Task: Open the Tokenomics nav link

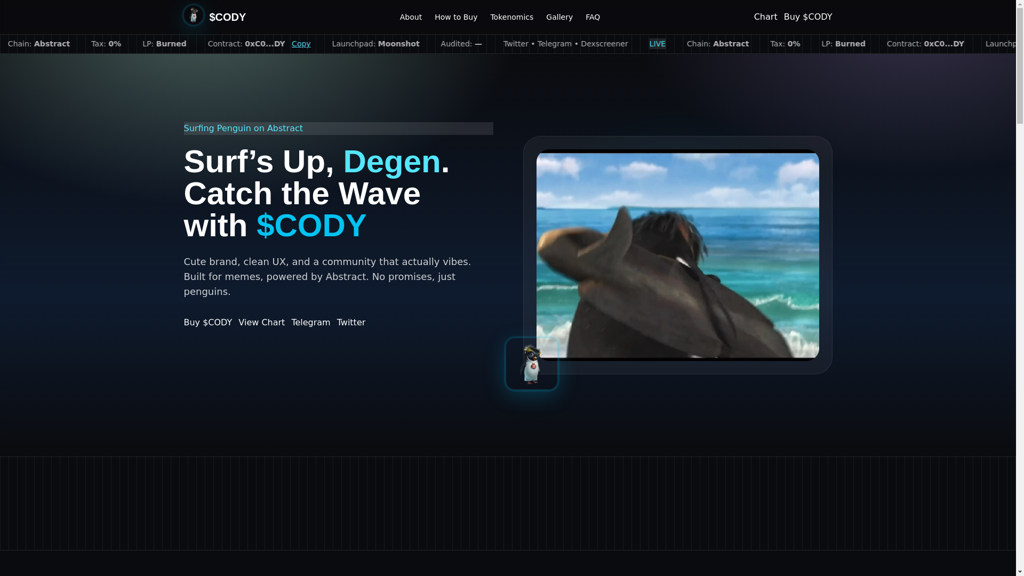Action: [511, 17]
